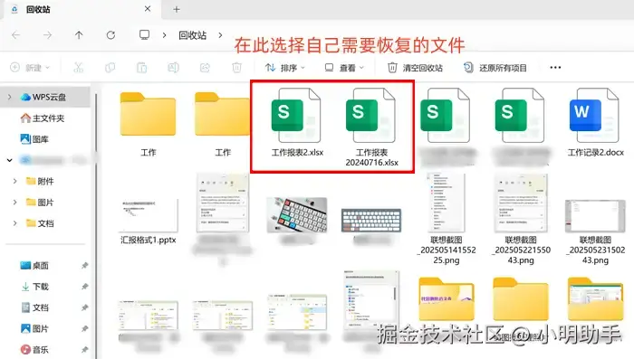Open a new tab with plus button
634x359 pixels.
tap(177, 9)
